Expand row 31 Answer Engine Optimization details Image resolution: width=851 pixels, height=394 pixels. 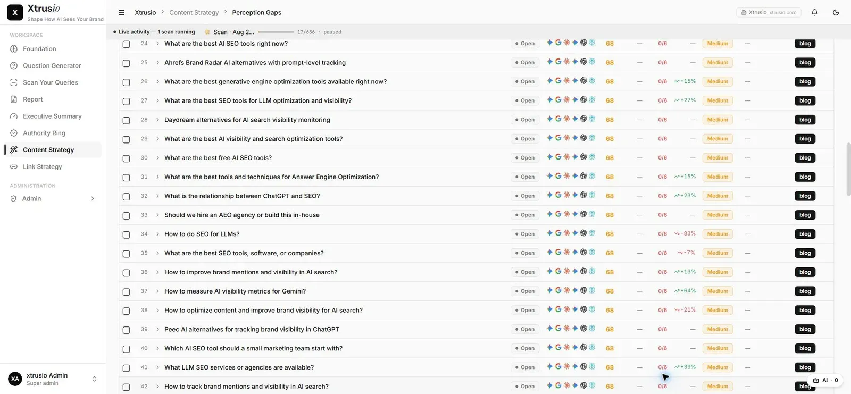(x=157, y=177)
